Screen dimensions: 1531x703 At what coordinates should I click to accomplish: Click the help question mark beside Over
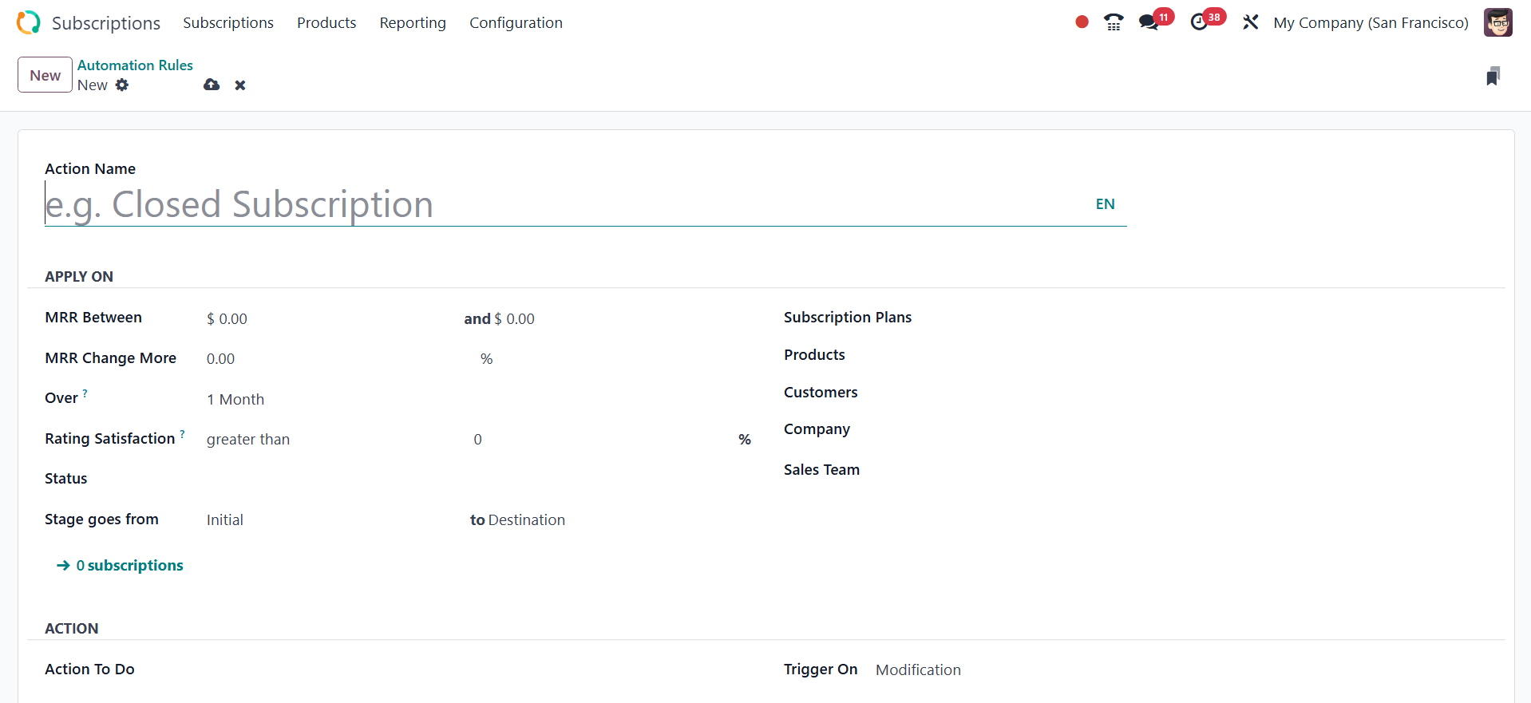(85, 393)
